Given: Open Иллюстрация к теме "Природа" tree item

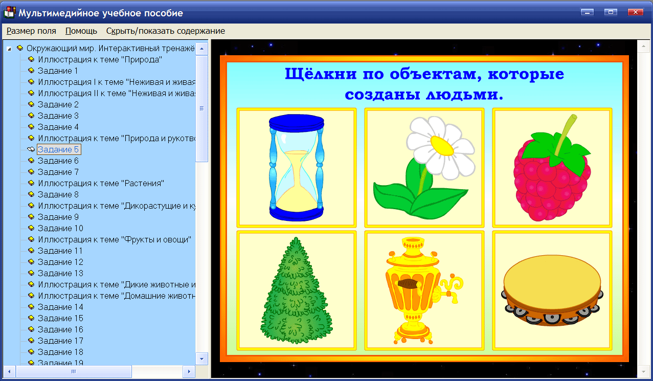Looking at the screenshot, I should [x=100, y=59].
